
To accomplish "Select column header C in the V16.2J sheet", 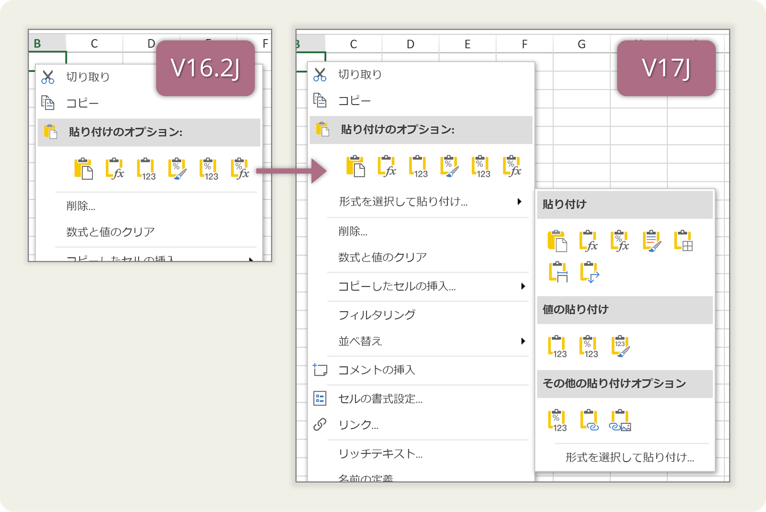I will [x=94, y=44].
